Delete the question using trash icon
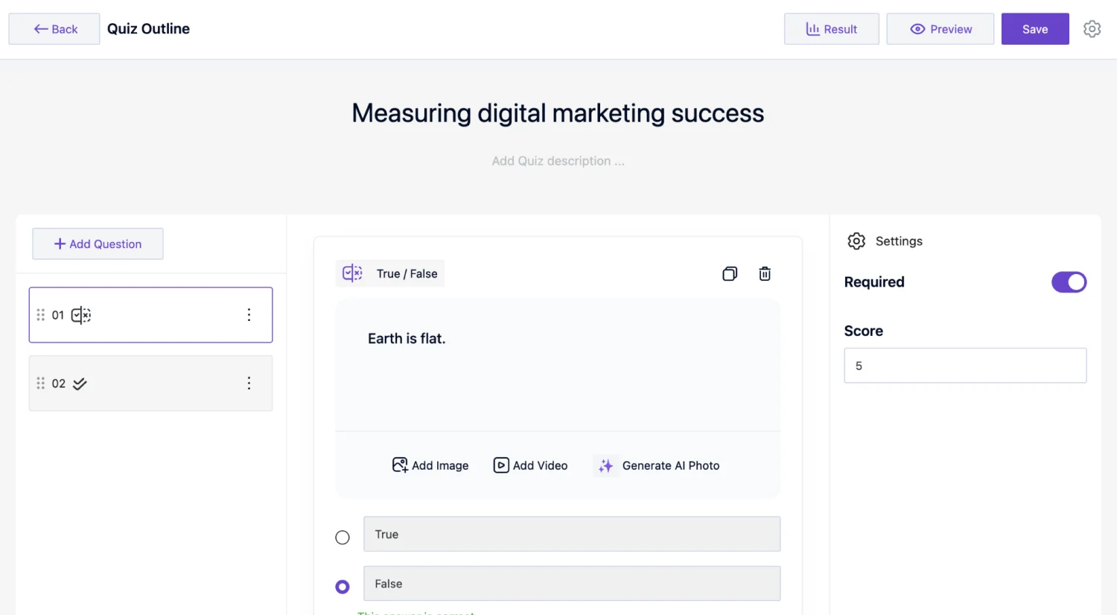The image size is (1117, 615). (x=764, y=274)
